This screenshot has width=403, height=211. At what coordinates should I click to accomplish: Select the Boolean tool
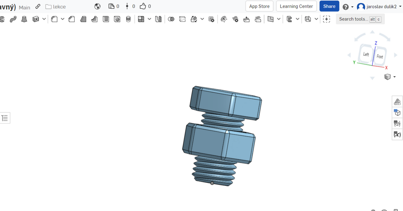pos(171,19)
